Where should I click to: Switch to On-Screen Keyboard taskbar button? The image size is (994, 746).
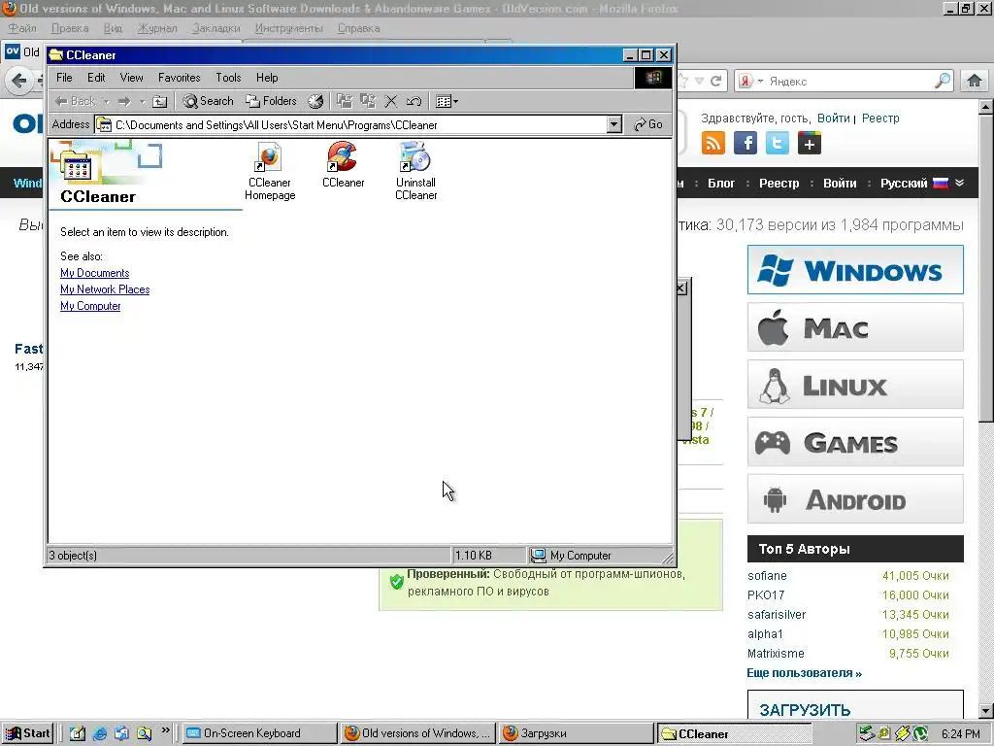click(260, 733)
